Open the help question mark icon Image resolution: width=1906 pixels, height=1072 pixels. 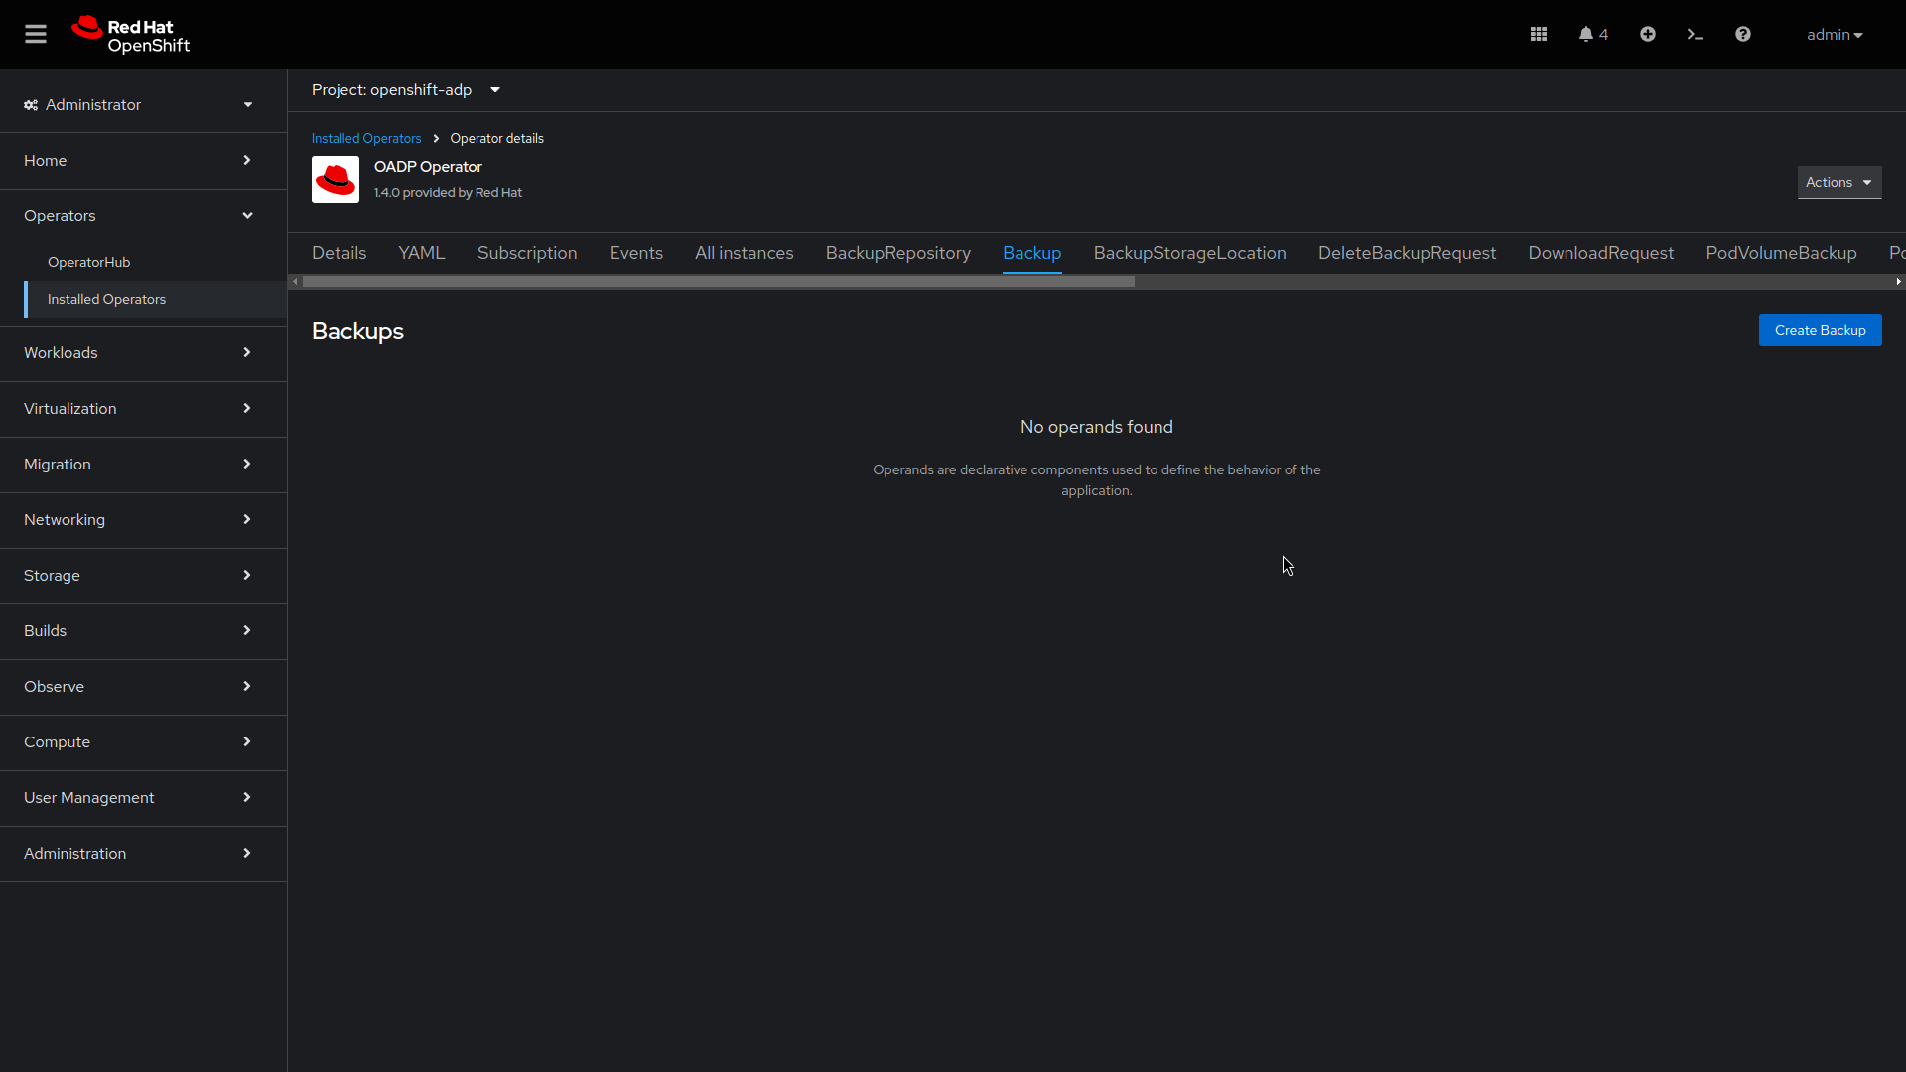[1742, 33]
